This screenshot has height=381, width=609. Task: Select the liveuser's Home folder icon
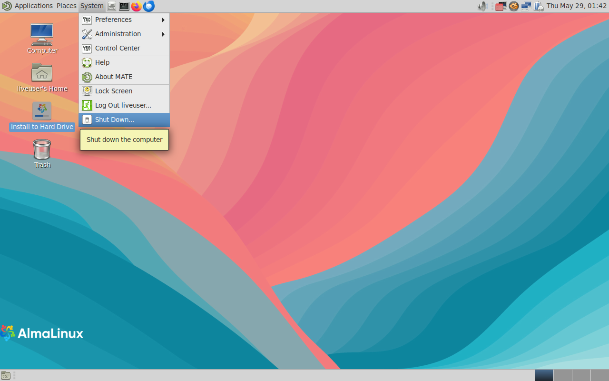pos(42,77)
